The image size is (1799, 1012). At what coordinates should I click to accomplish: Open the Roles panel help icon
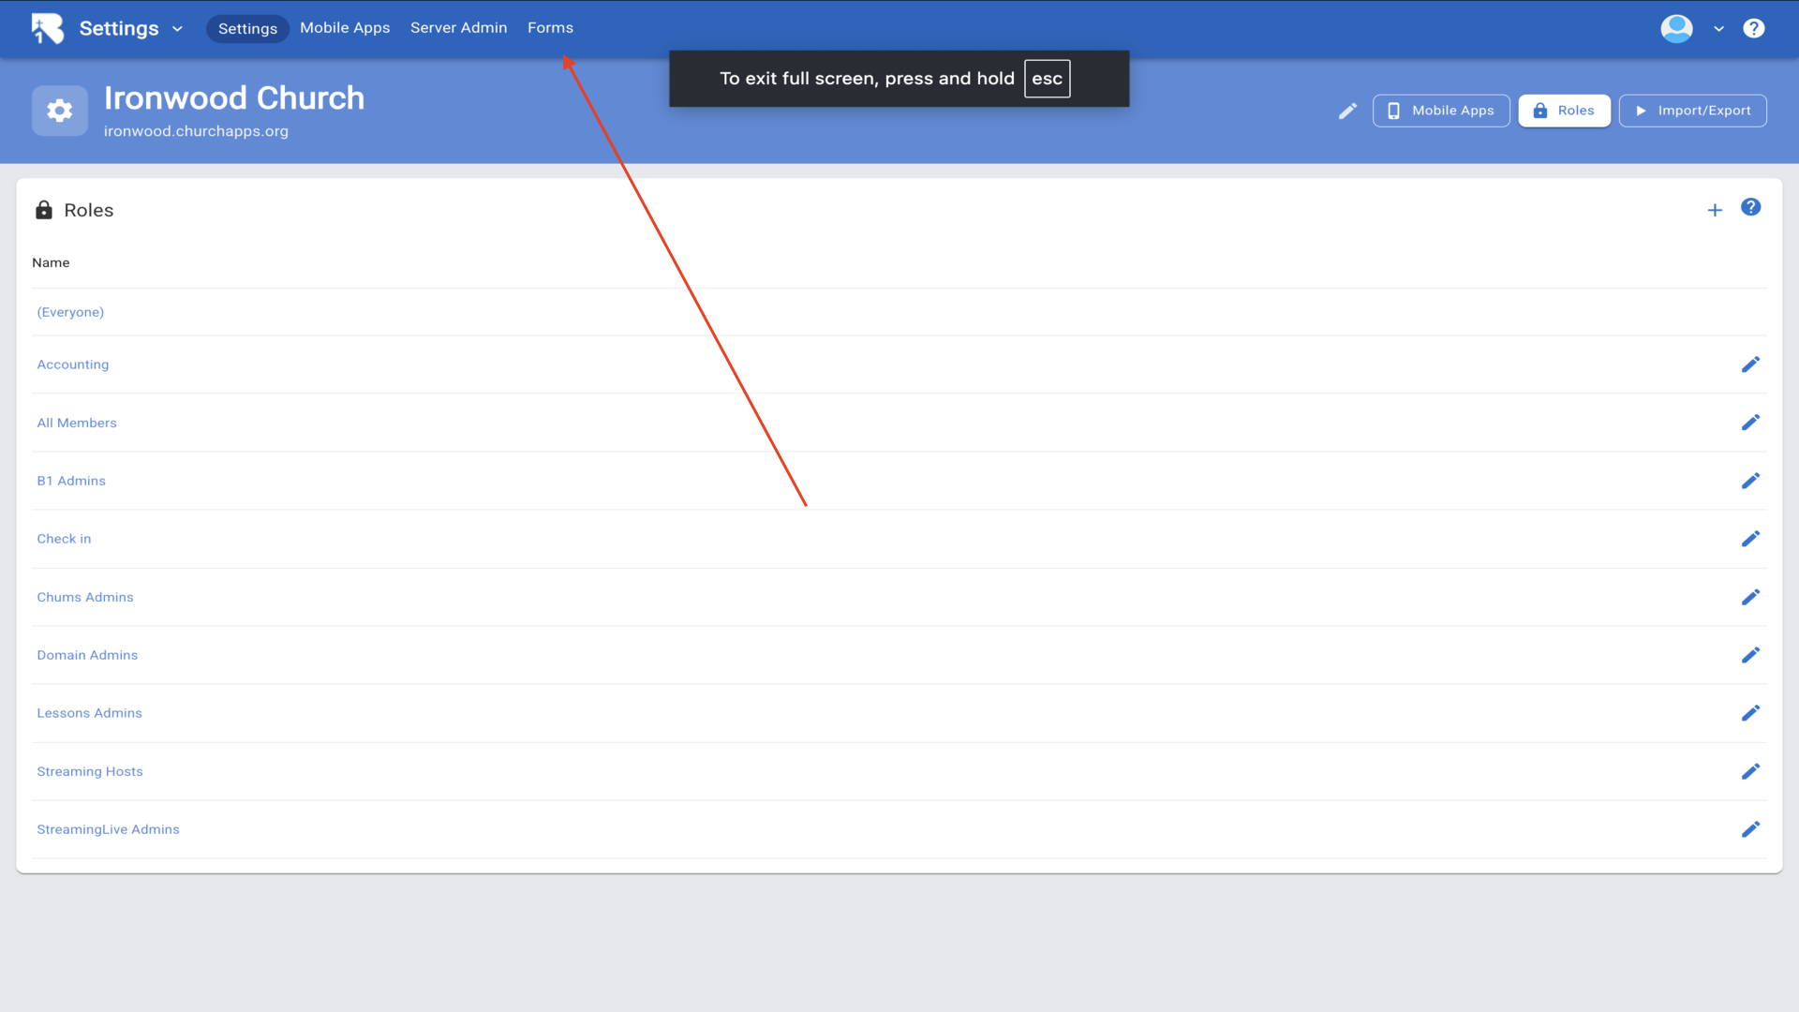[1750, 208]
